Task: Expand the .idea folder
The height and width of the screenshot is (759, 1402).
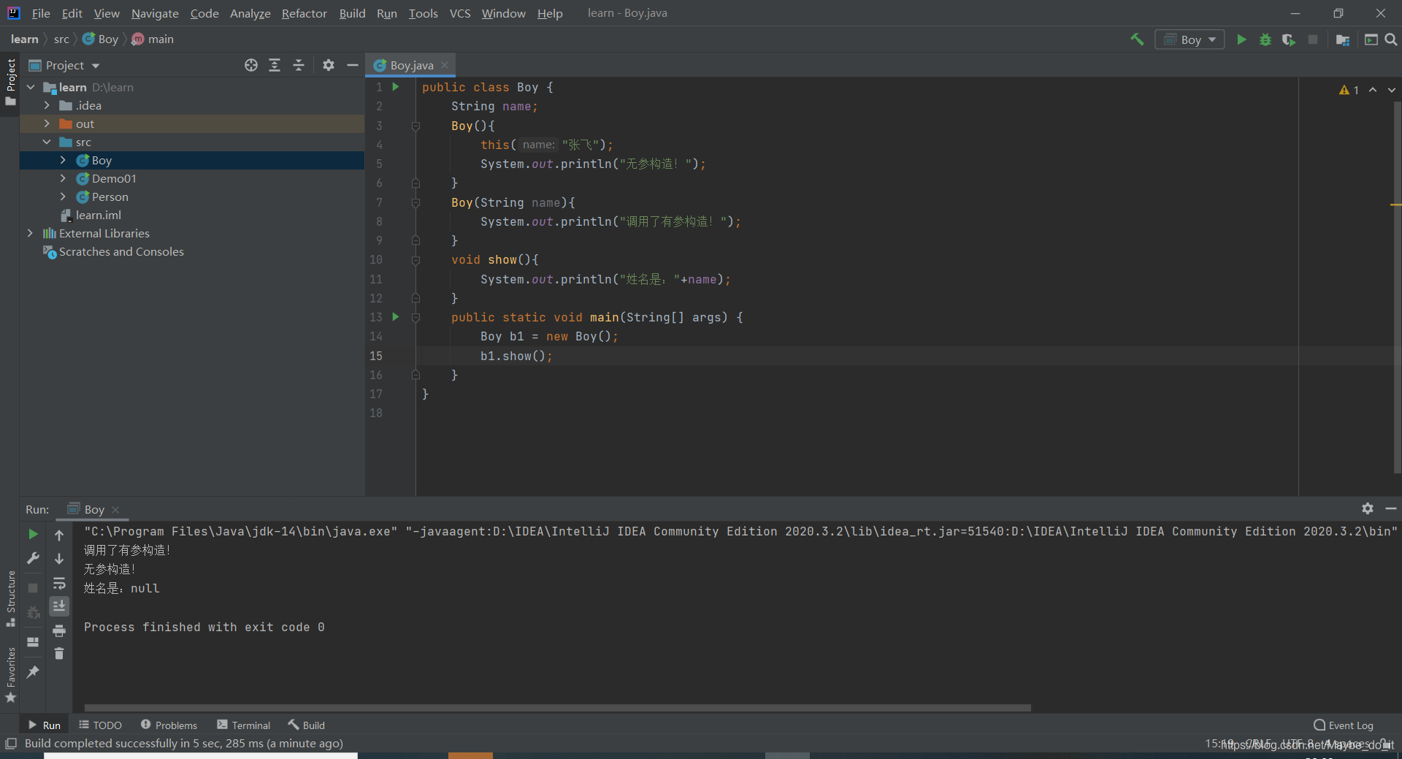Action: point(47,105)
